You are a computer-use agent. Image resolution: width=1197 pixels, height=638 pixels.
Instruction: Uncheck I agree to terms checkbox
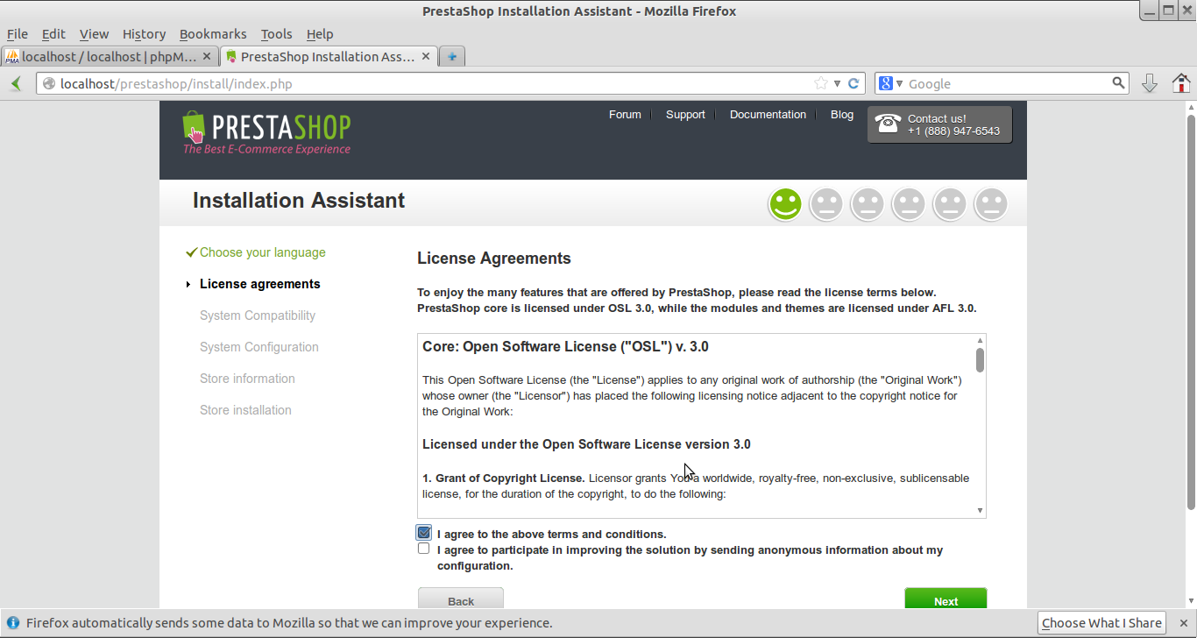(424, 533)
